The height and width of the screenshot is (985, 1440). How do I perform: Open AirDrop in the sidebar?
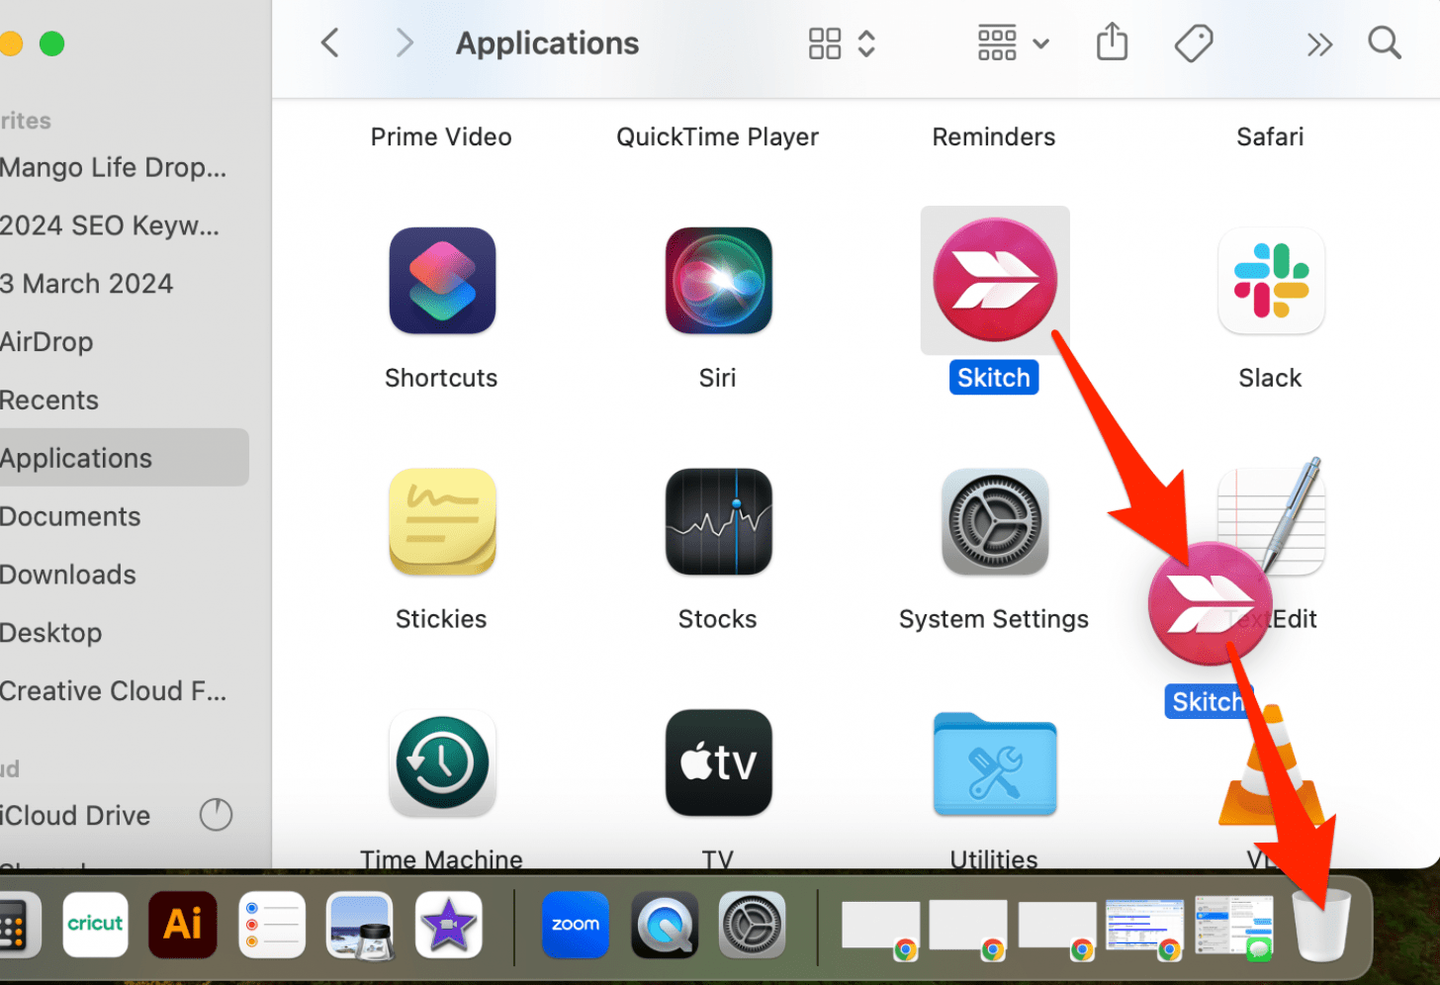click(x=47, y=342)
